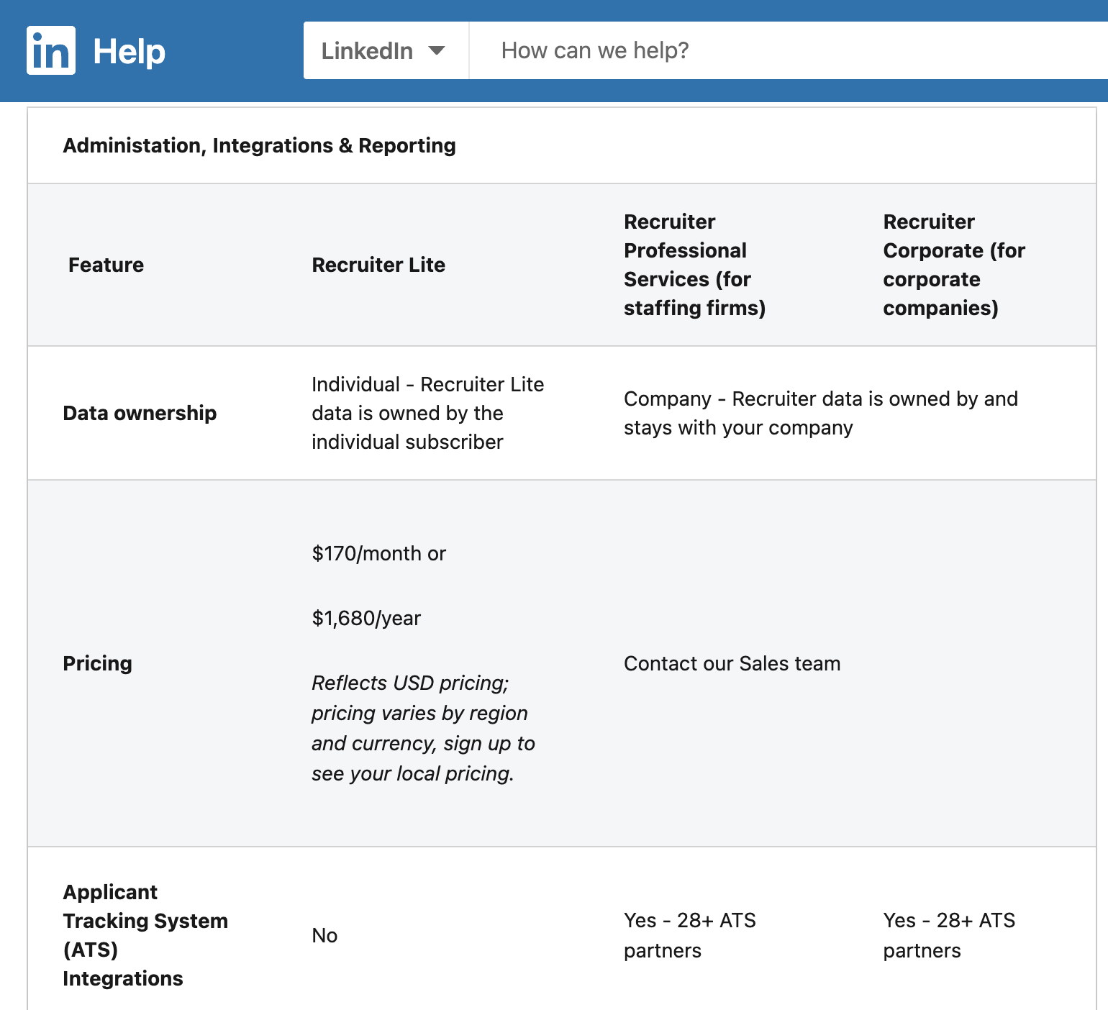Click inside the How can we help search field
1108x1010 pixels.
[x=719, y=50]
